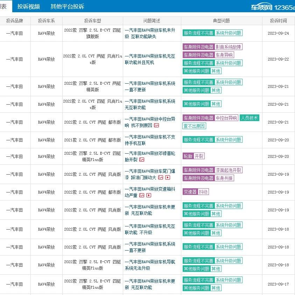Image resolution: width=295 pixels, height=295 pixels.
Task: Click the 投诉车系 column header
Action: click(47, 21)
